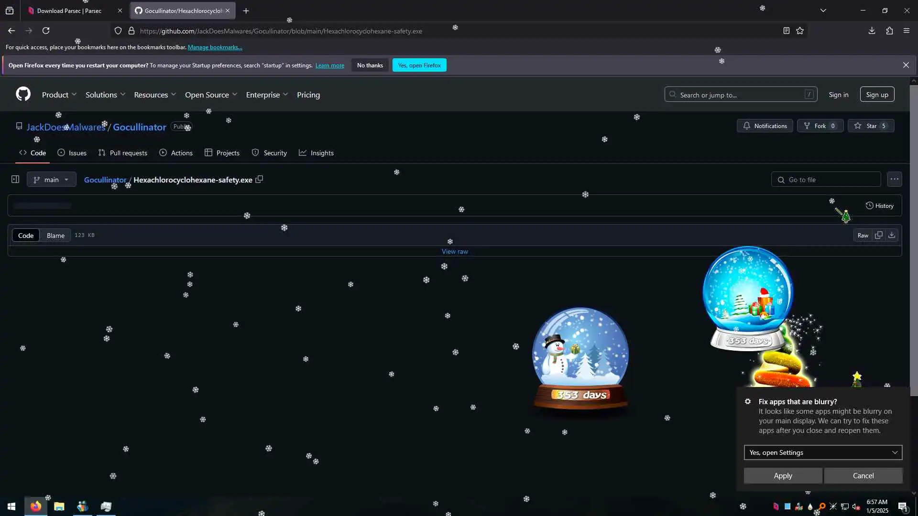Open the three-dots more options menu
Viewport: 918px width, 516px height.
(894, 179)
